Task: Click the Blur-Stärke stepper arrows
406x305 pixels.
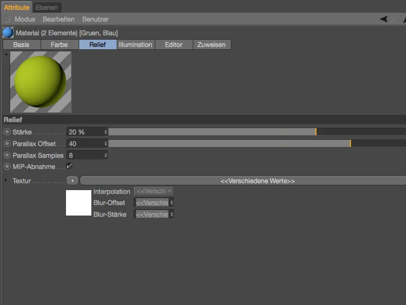Action: (172, 214)
